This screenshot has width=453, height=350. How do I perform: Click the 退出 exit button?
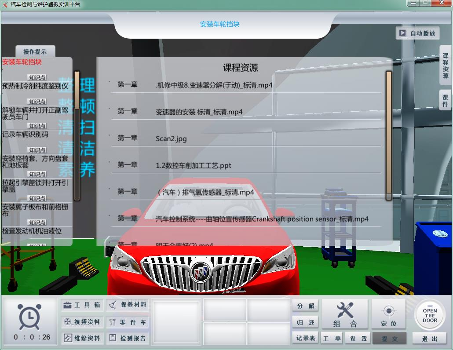tap(430, 339)
